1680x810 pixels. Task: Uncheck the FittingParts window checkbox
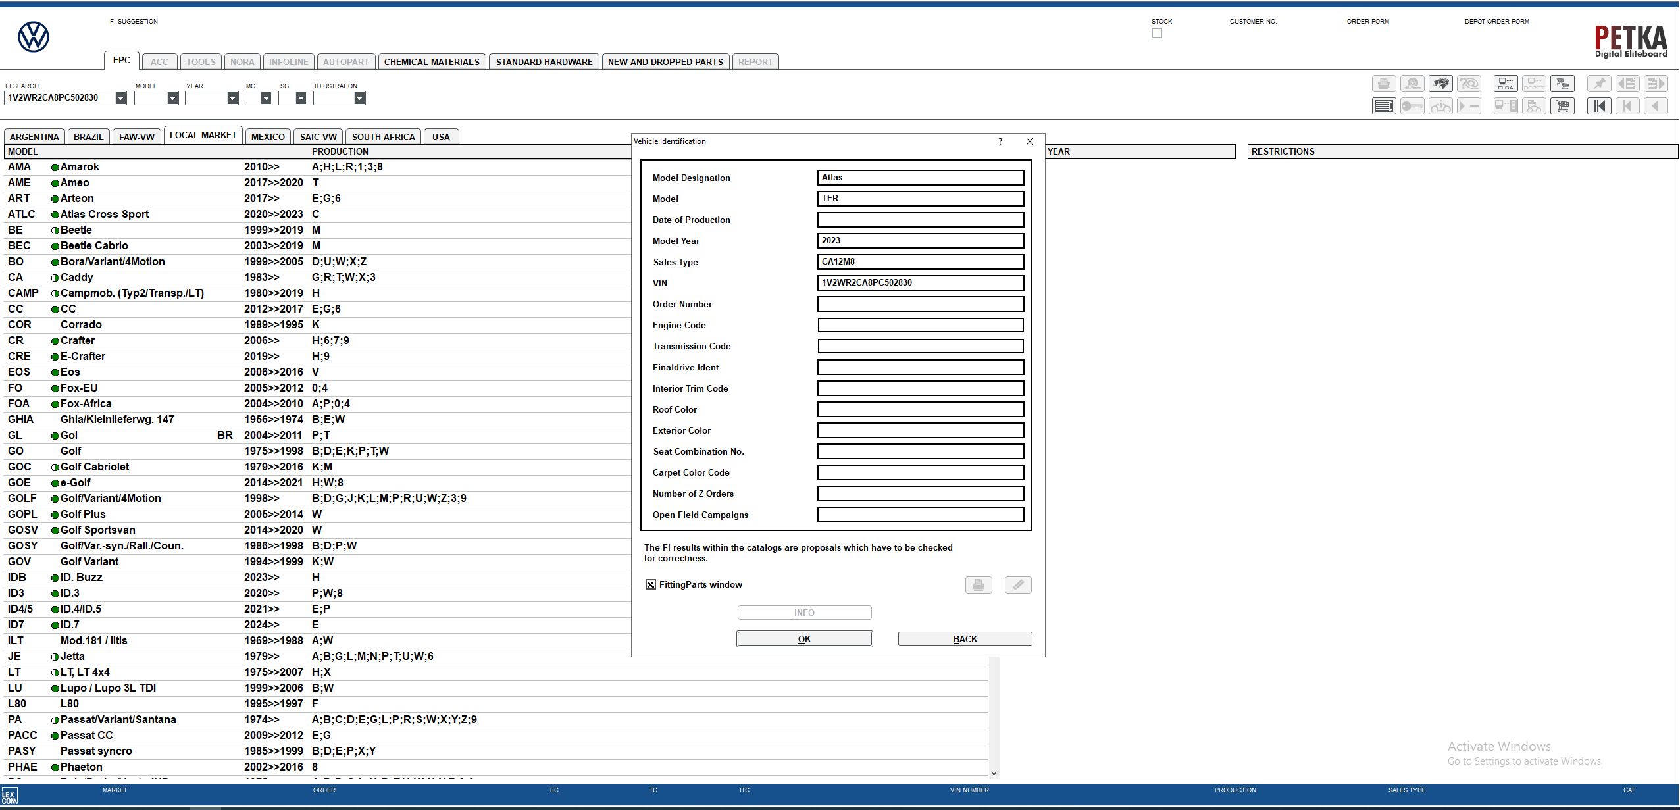[651, 584]
